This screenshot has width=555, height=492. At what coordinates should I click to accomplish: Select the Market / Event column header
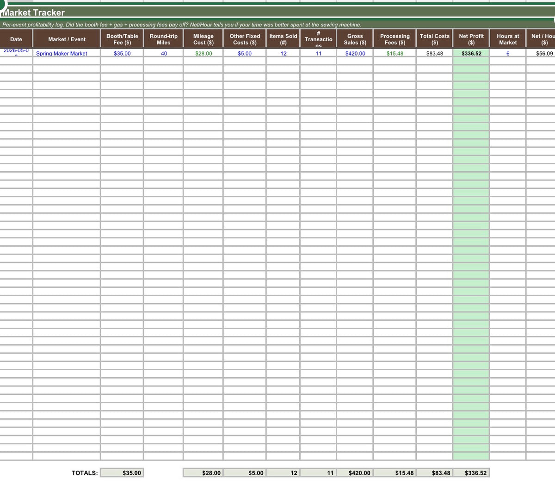pyautogui.click(x=67, y=39)
